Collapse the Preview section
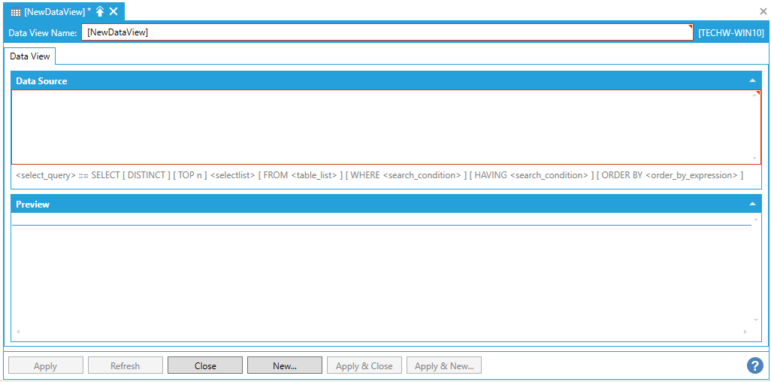 pyautogui.click(x=752, y=204)
